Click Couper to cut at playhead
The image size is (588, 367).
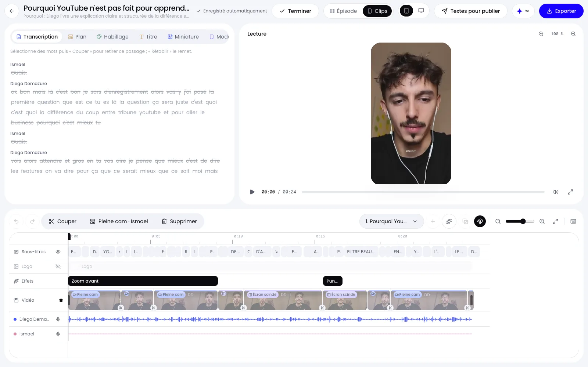[62, 221]
